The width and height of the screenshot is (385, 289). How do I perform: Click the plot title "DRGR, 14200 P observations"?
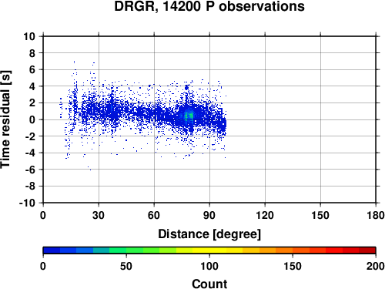209,6
